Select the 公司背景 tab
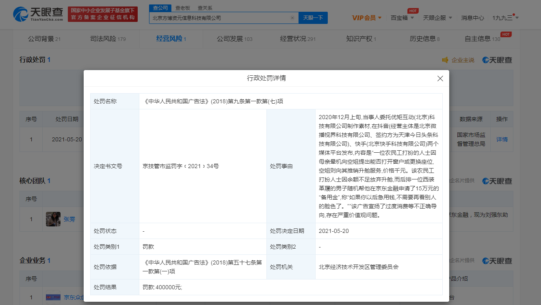This screenshot has width=541, height=305. (x=44, y=39)
